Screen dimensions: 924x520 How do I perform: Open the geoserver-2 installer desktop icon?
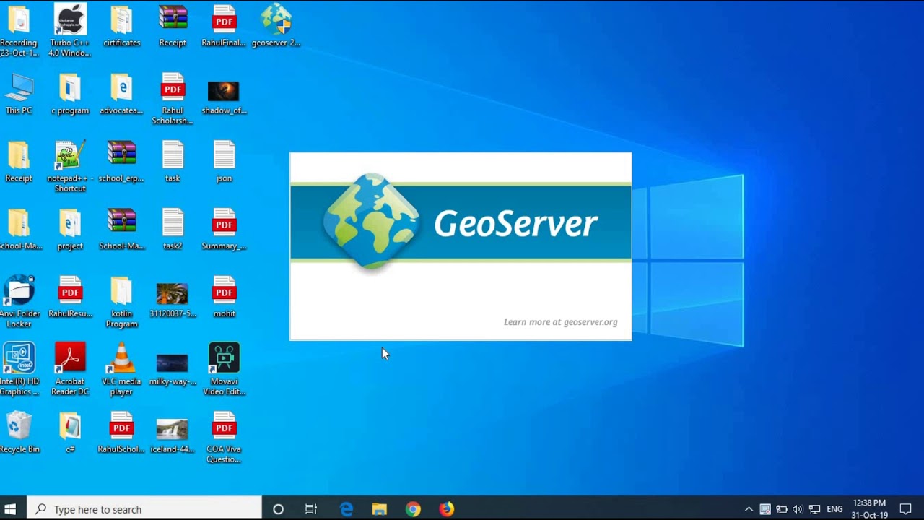click(276, 20)
